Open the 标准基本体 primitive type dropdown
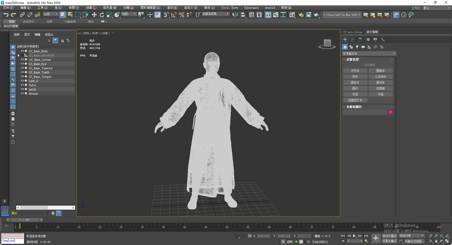This screenshot has height=245, width=452. pyautogui.click(x=369, y=53)
